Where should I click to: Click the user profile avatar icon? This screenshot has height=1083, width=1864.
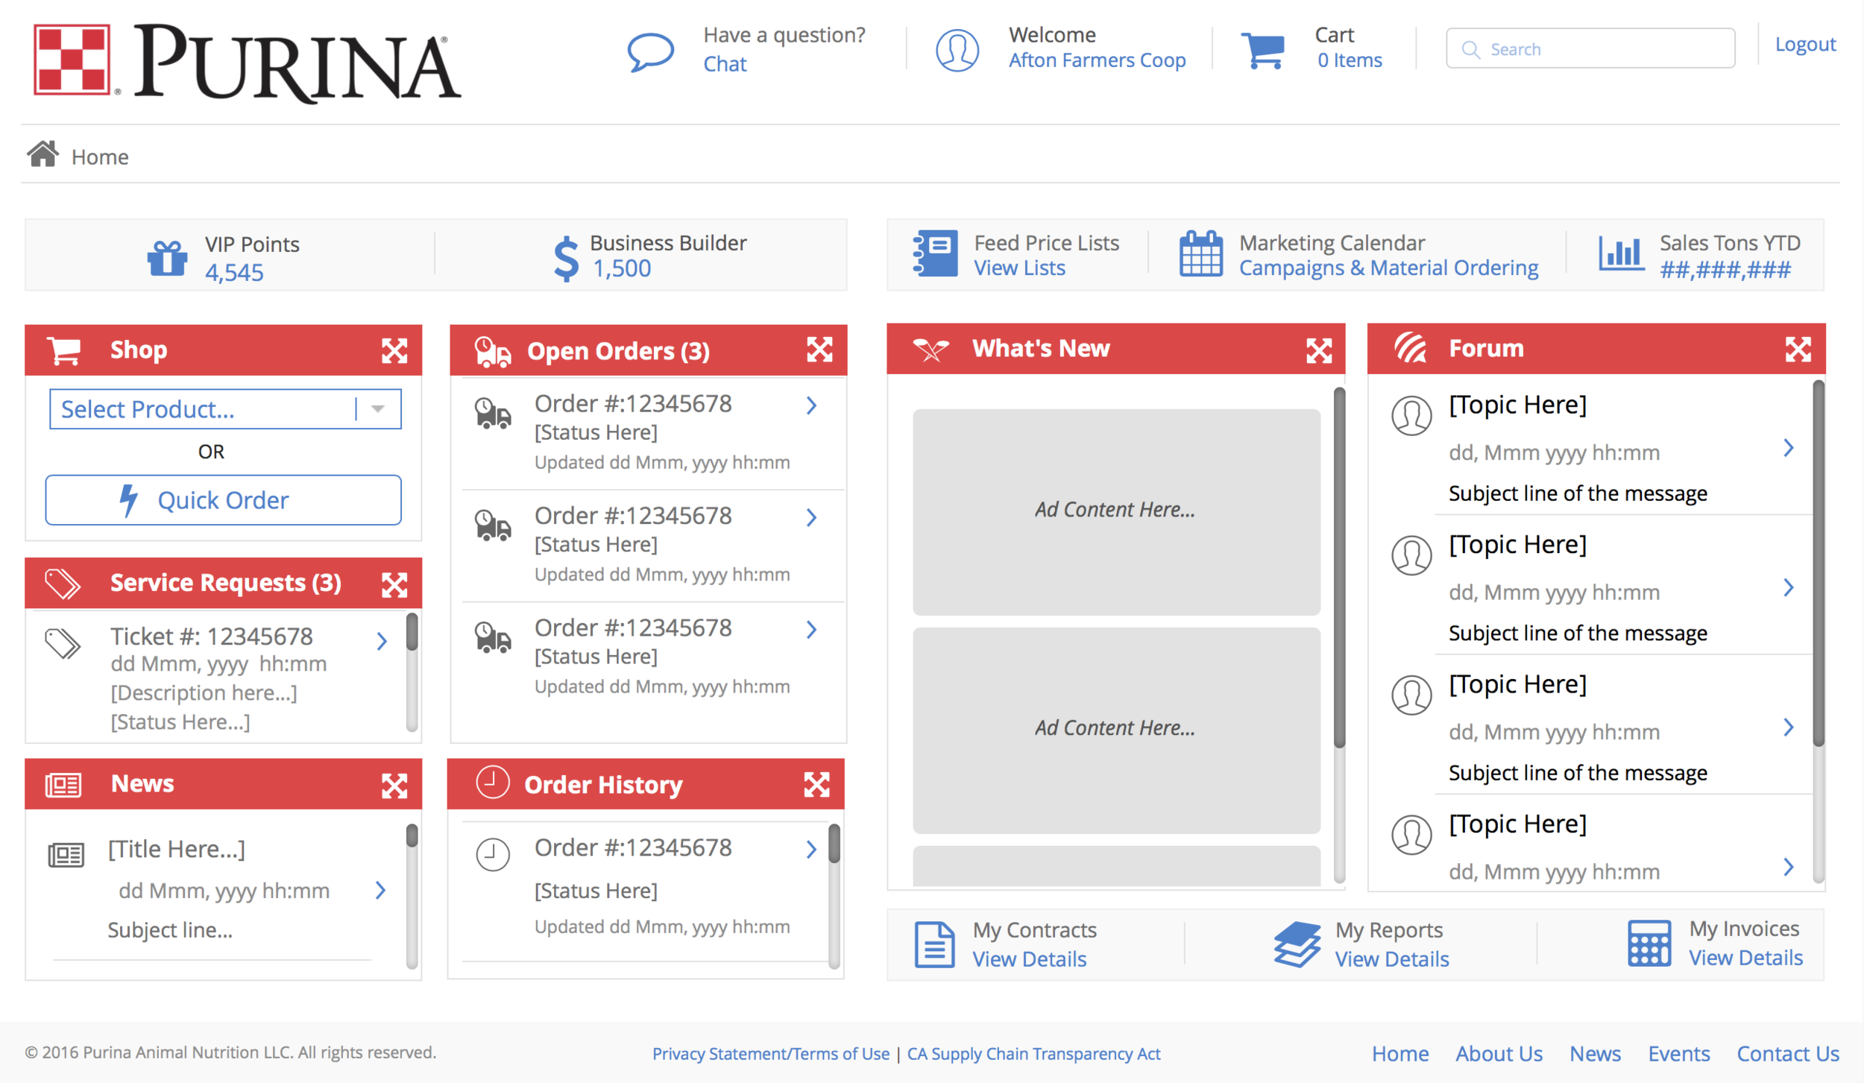(x=957, y=50)
